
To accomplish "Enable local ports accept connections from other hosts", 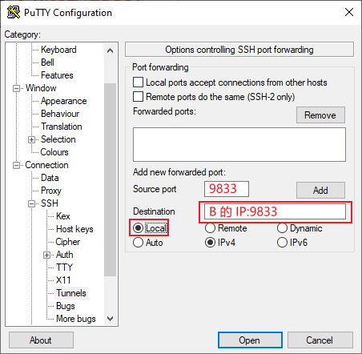I will (x=138, y=82).
